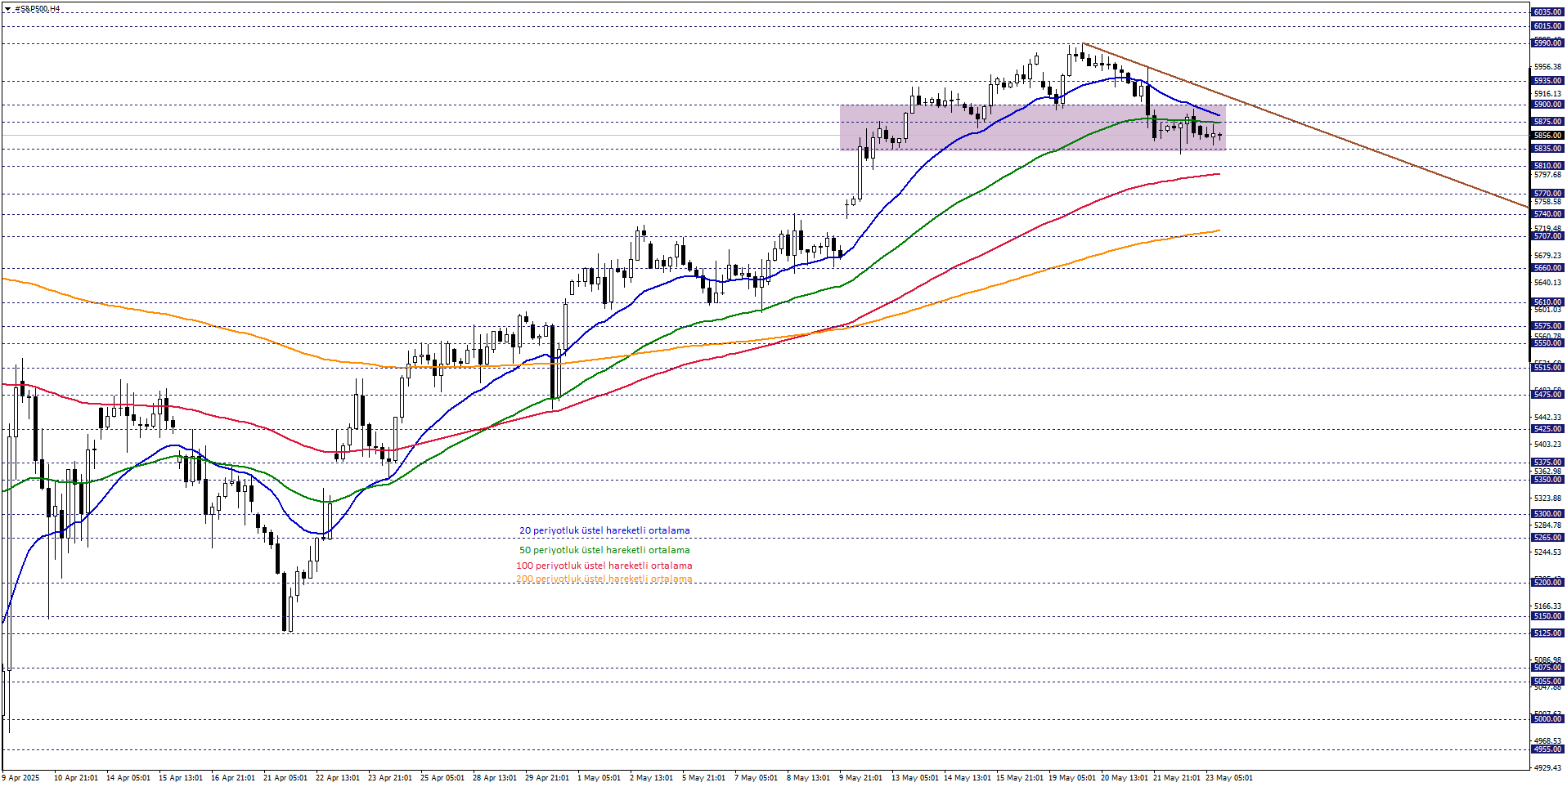Click the '21 May 21:01' time axis label
The image size is (1567, 787).
tap(1177, 778)
